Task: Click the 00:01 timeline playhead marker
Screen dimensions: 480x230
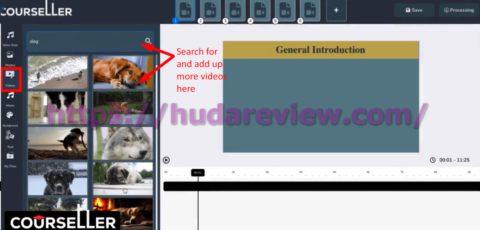Action: (x=197, y=173)
